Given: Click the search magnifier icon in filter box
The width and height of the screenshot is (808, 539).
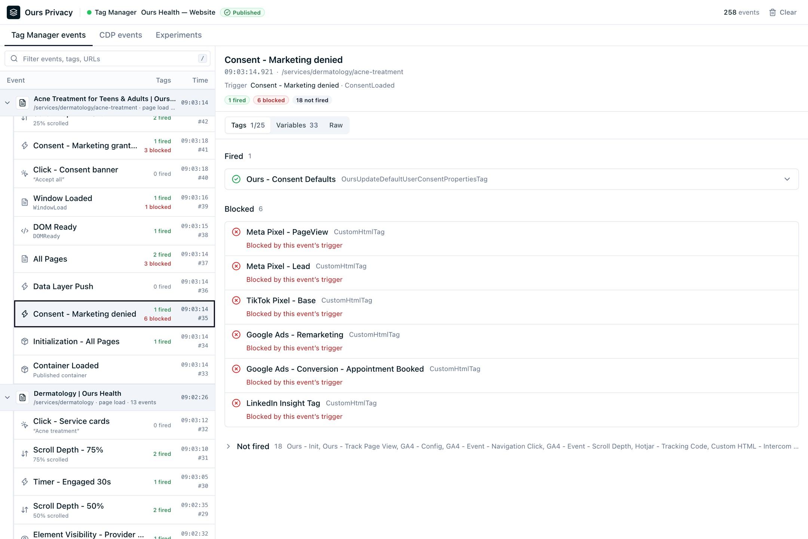Looking at the screenshot, I should coord(14,59).
